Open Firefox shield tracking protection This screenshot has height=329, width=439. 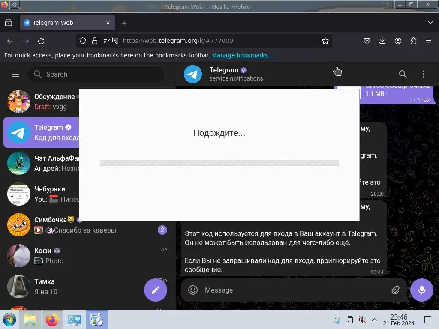click(83, 41)
